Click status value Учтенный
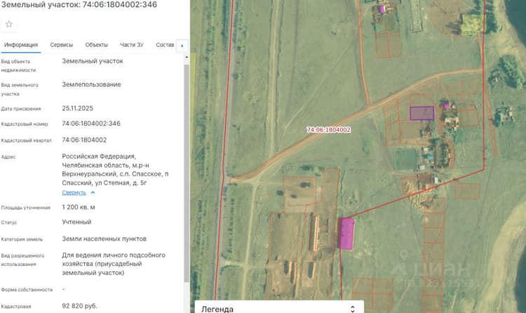The height and width of the screenshot is (313, 526). click(x=76, y=222)
